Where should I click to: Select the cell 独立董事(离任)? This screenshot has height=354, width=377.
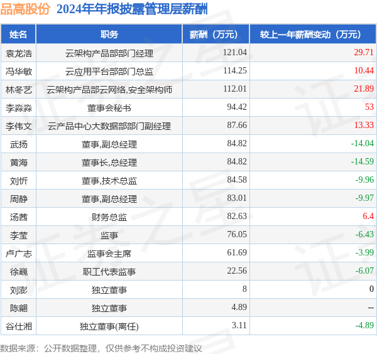point(109,327)
